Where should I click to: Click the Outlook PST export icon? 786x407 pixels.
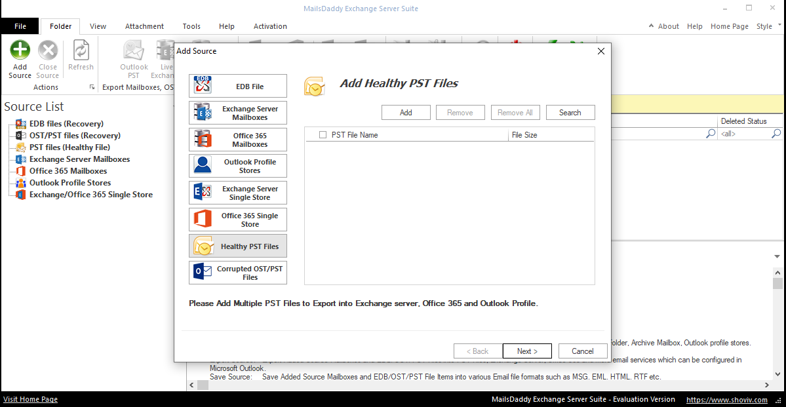pos(134,50)
